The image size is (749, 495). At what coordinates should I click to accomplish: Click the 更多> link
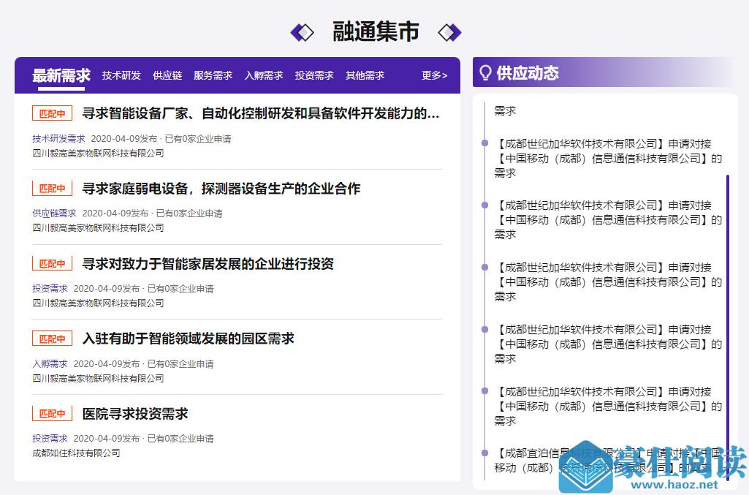[x=434, y=75]
